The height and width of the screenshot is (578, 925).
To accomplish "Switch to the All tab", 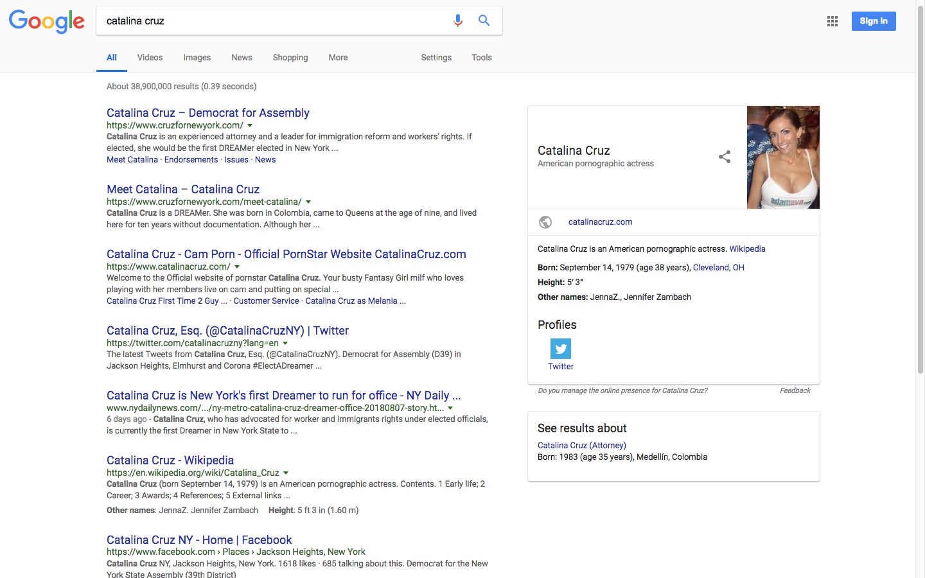I will 112,57.
